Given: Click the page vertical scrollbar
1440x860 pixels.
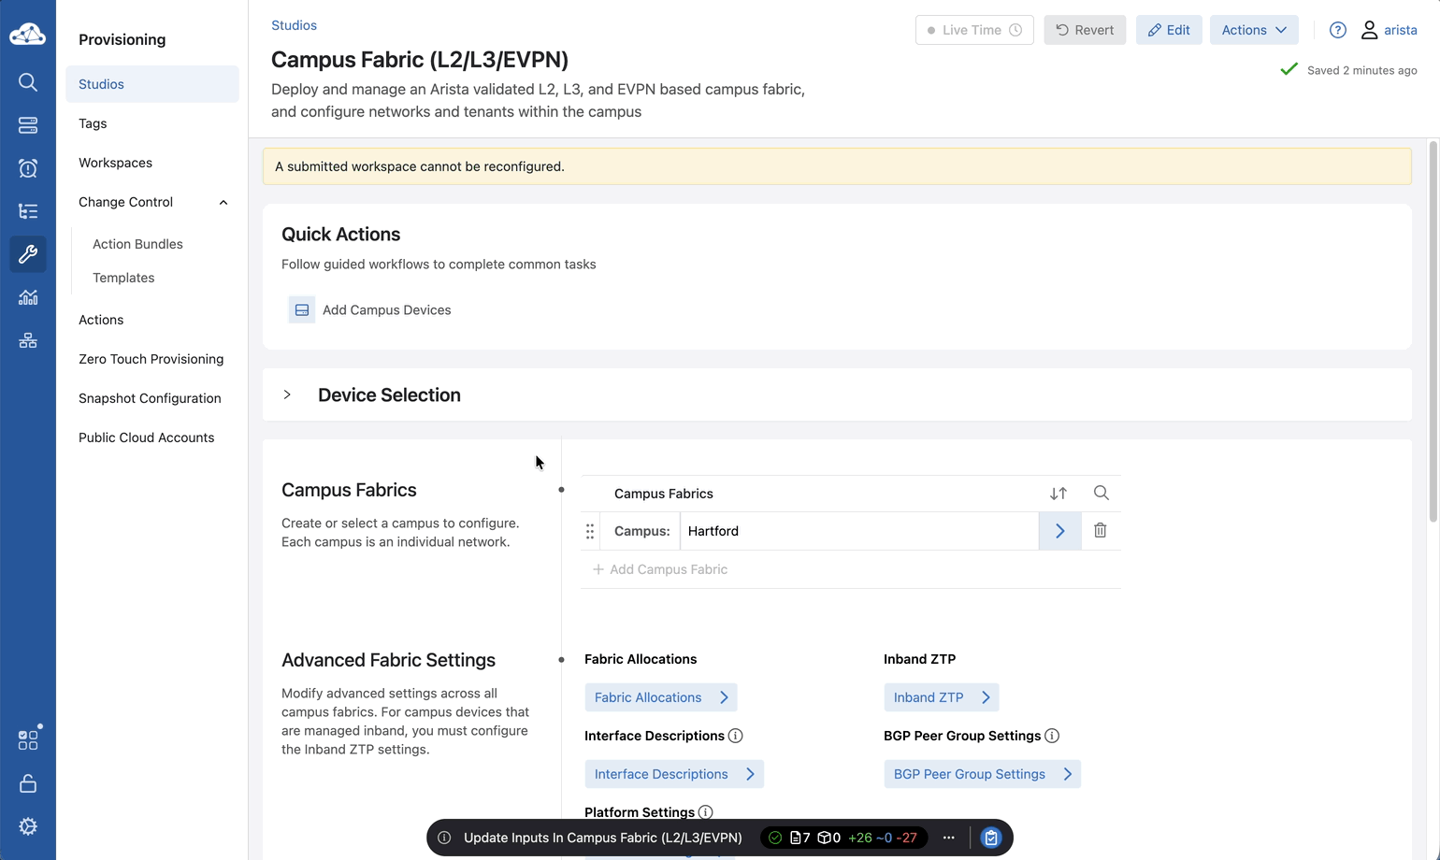Looking at the screenshot, I should (1433, 332).
